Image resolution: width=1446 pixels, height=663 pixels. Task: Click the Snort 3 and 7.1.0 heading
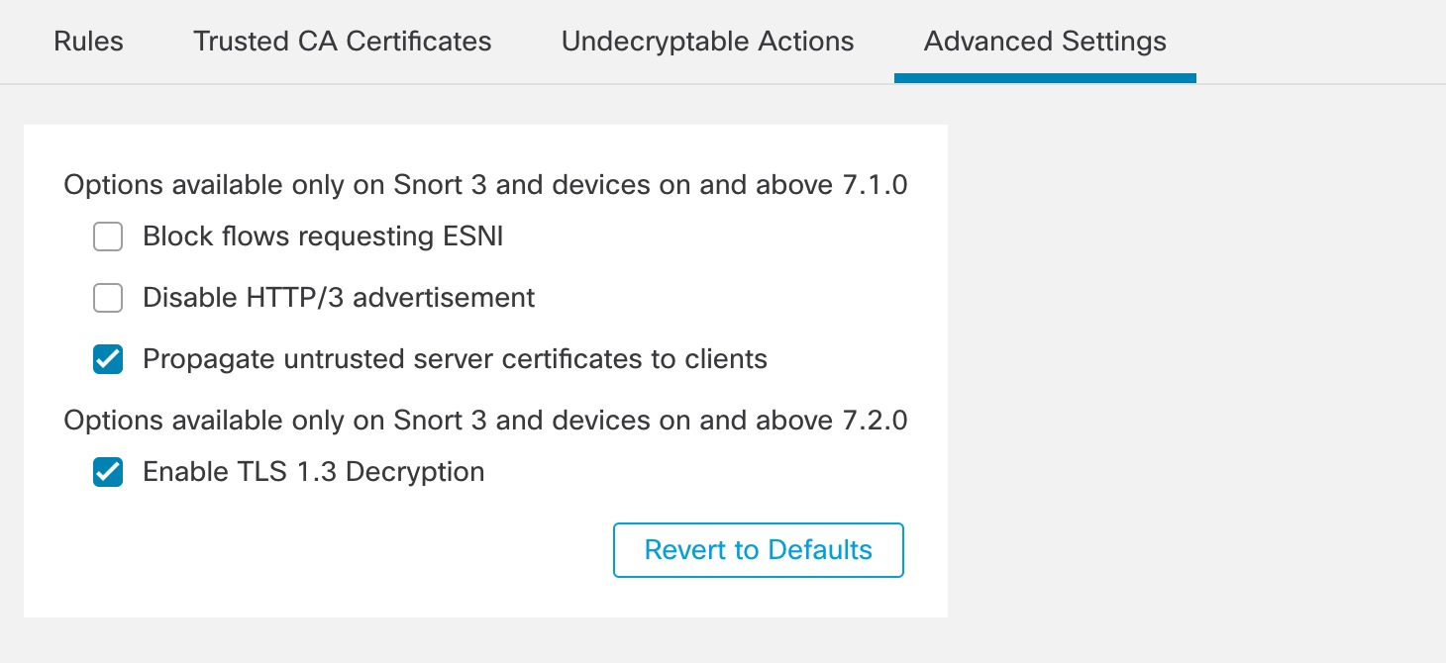coord(485,185)
